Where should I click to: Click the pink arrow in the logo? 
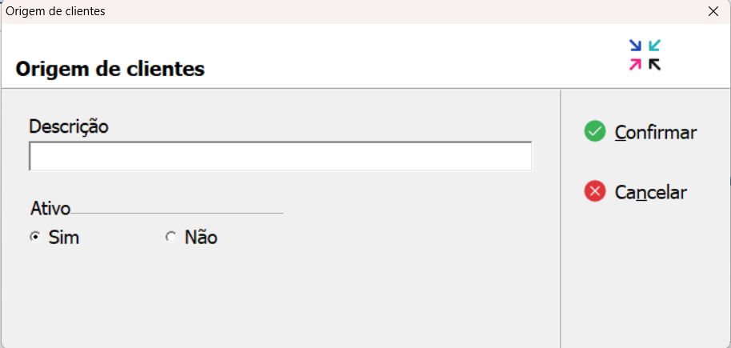[x=636, y=64]
